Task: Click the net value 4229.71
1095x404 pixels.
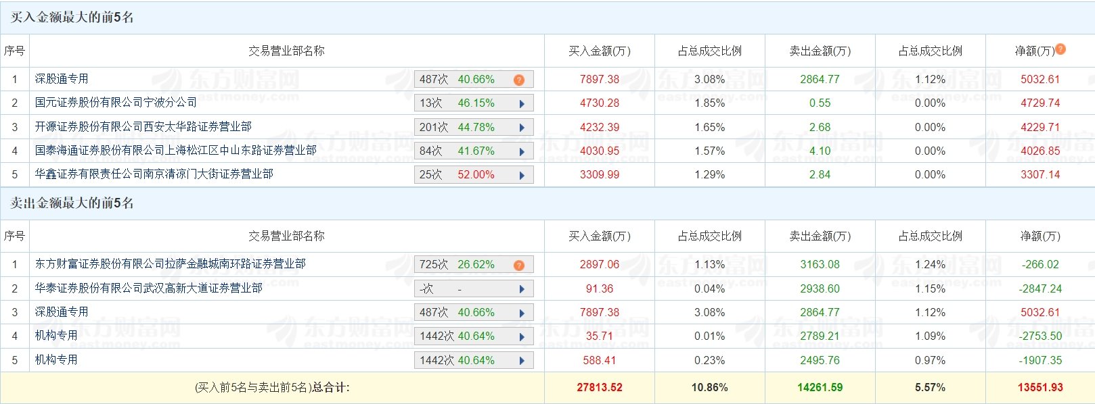Action: (1041, 127)
